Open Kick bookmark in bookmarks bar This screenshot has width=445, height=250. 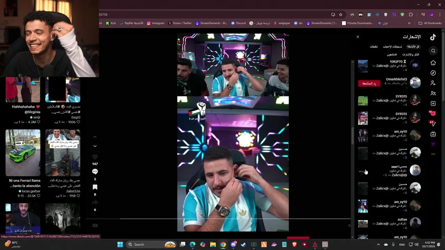point(111,23)
